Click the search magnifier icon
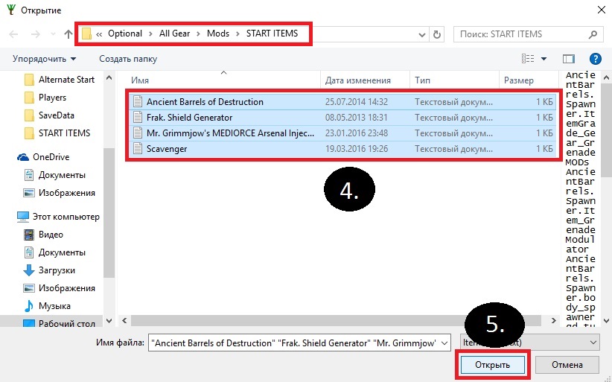612x382 pixels. pyautogui.click(x=593, y=34)
